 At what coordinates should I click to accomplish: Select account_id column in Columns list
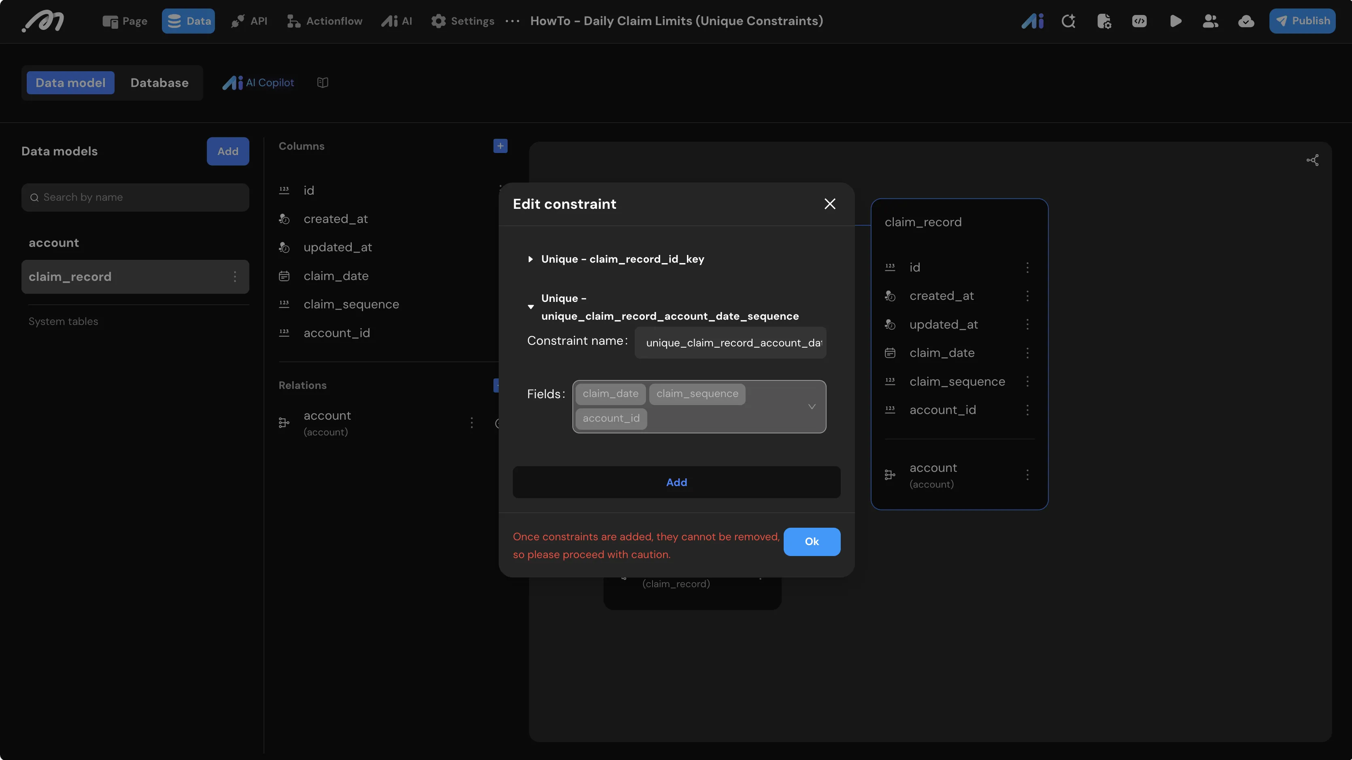336,333
